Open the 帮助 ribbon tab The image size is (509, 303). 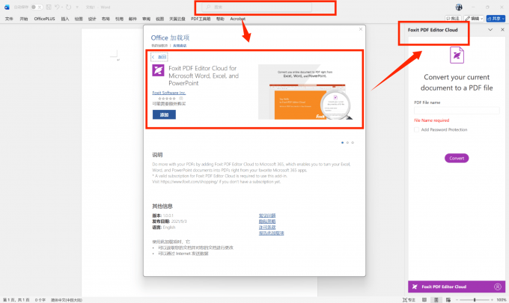[x=220, y=19]
